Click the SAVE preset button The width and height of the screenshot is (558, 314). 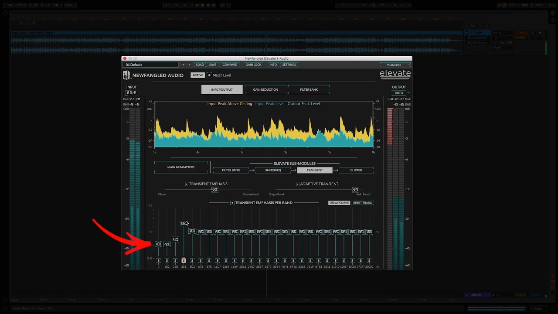coord(213,65)
